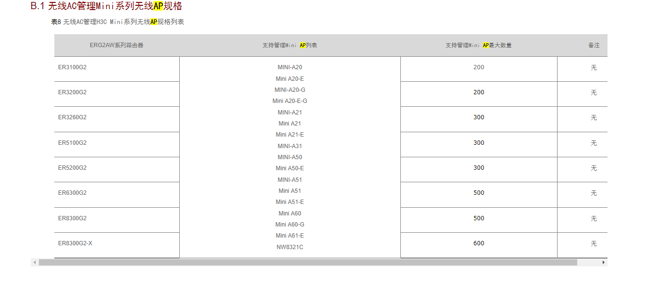Click the 表8 table caption text

tap(117, 22)
